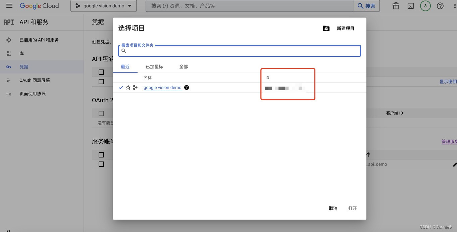
Task: Click the edit pencil next to _api_demo
Action: point(455,164)
